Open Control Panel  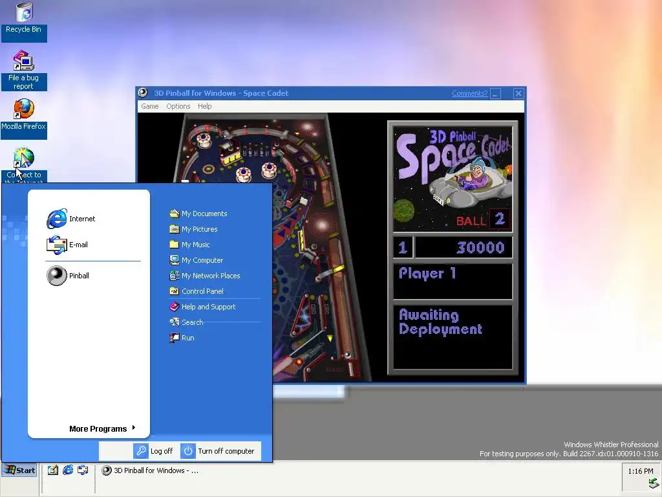197,291
